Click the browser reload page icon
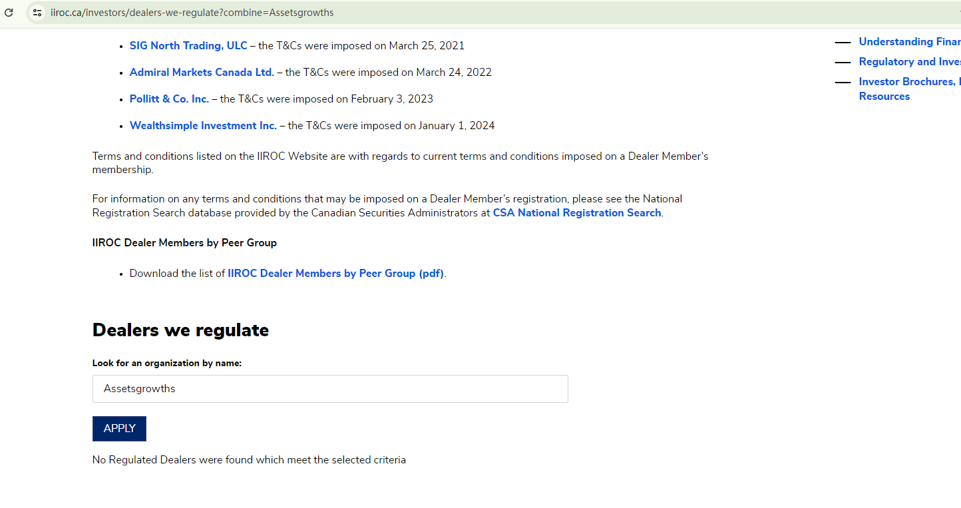The height and width of the screenshot is (508, 961). click(x=9, y=13)
